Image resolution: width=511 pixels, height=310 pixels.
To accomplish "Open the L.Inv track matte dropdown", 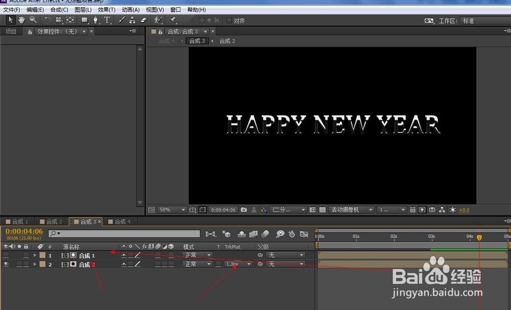I will click(238, 264).
